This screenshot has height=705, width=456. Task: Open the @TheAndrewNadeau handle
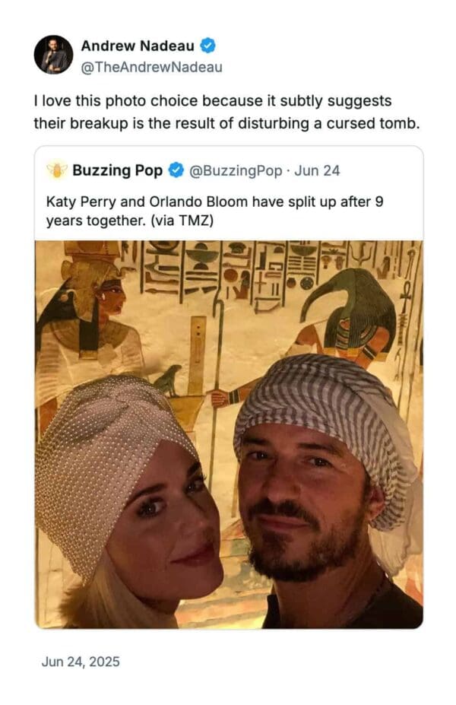151,68
